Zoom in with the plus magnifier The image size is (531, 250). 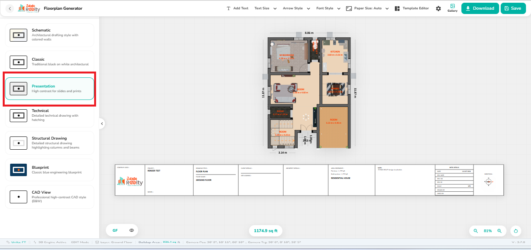[x=499, y=231]
